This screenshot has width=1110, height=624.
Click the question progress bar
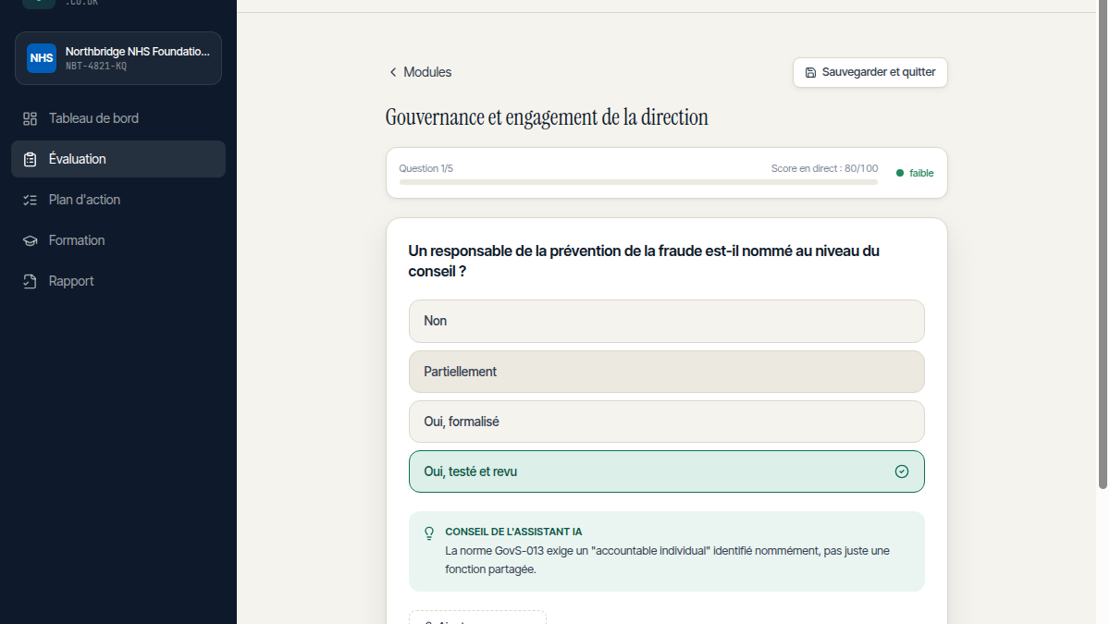pos(638,182)
